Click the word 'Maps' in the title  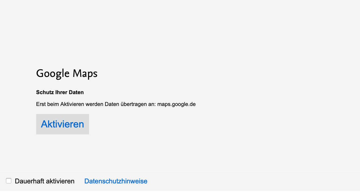click(85, 74)
